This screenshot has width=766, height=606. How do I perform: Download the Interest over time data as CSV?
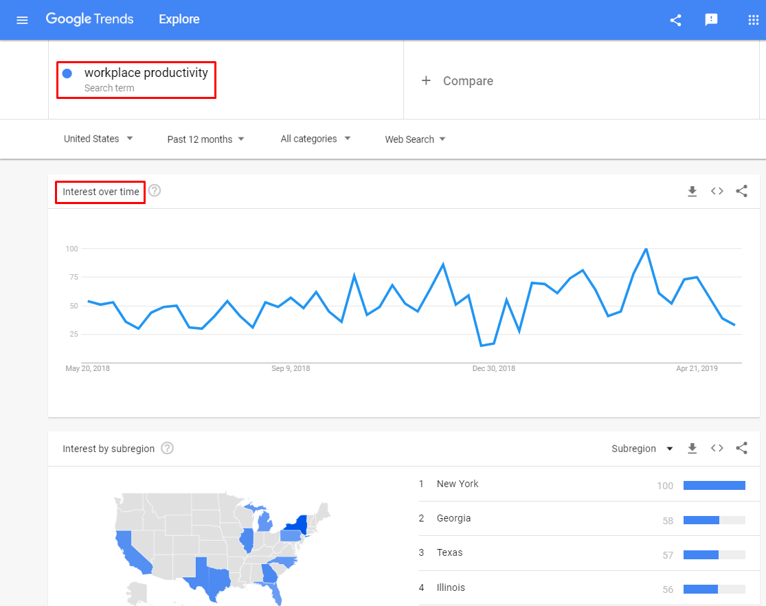click(x=692, y=191)
